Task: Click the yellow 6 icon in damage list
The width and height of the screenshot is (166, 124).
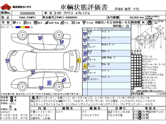Action: coord(85,66)
